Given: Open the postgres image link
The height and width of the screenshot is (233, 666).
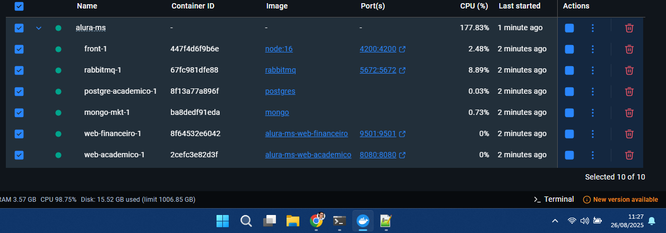Looking at the screenshot, I should pyautogui.click(x=280, y=92).
